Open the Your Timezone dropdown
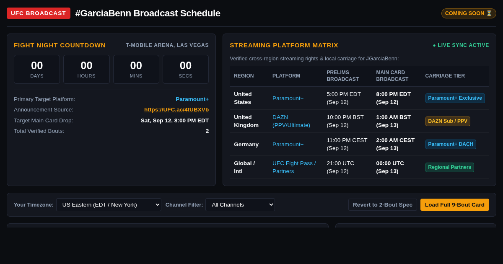The image size is (503, 264). [x=109, y=204]
